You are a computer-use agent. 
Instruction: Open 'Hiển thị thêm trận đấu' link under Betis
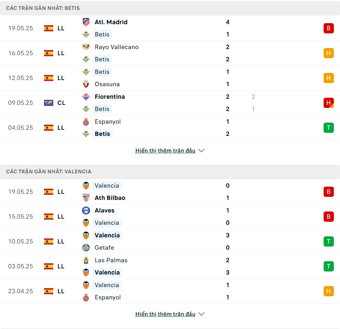point(165,151)
